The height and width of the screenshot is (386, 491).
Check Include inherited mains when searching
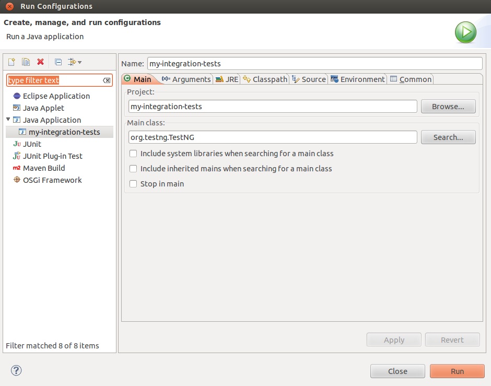pyautogui.click(x=133, y=169)
